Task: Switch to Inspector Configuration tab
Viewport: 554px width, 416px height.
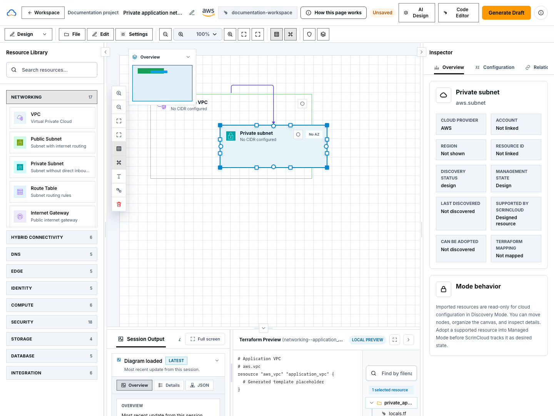Action: coord(495,67)
